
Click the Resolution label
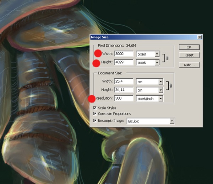click(x=104, y=98)
